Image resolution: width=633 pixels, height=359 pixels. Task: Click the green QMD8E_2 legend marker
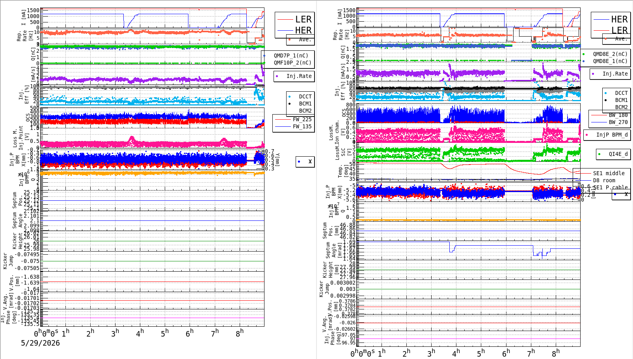584,54
